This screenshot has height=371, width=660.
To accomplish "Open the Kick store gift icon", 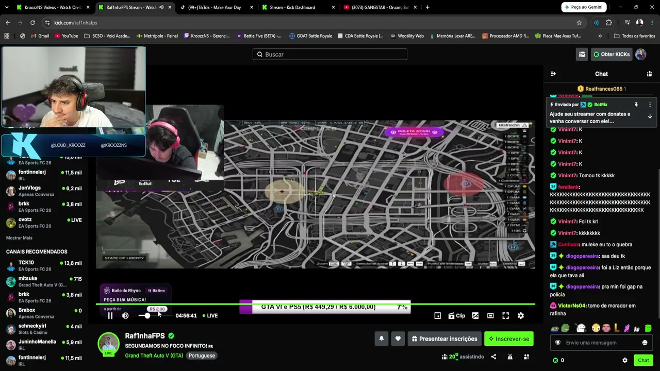I will coord(582,54).
